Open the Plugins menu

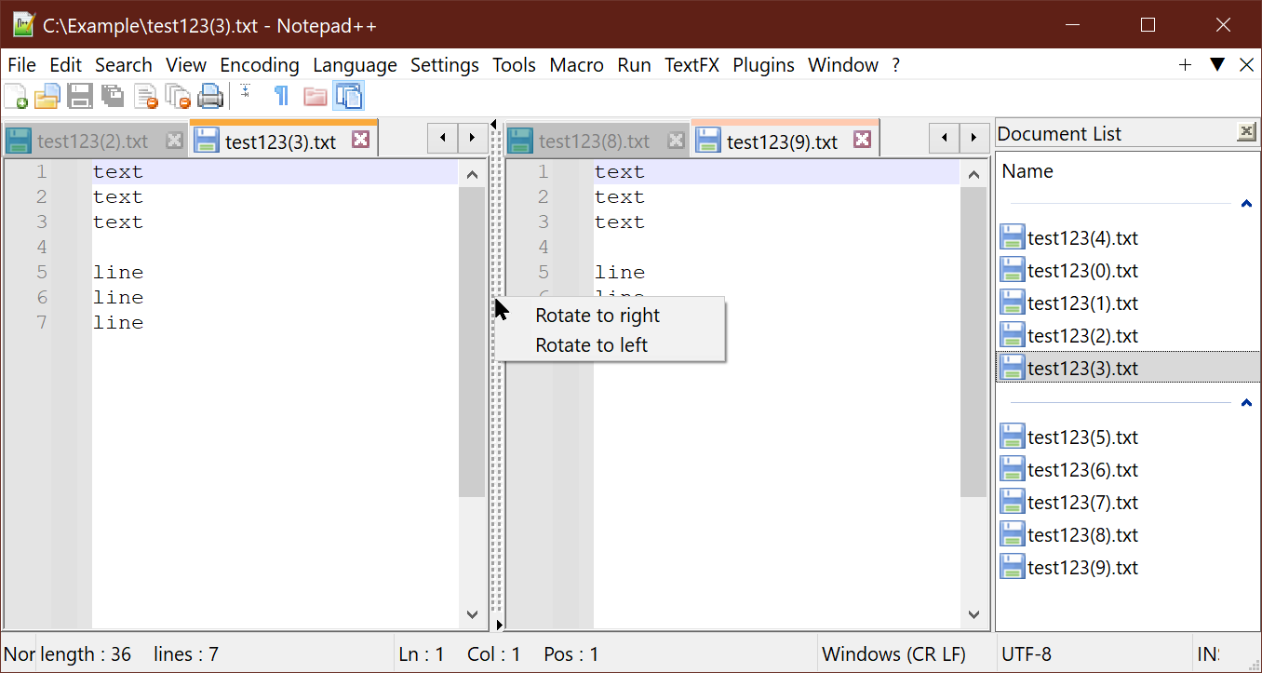(763, 65)
